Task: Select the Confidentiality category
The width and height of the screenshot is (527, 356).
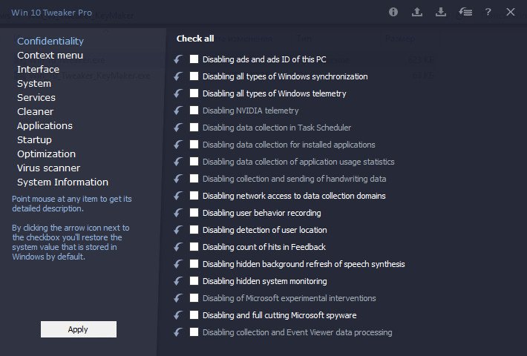Action: (x=50, y=41)
